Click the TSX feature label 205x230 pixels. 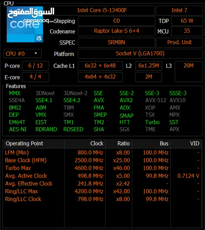coord(150,115)
